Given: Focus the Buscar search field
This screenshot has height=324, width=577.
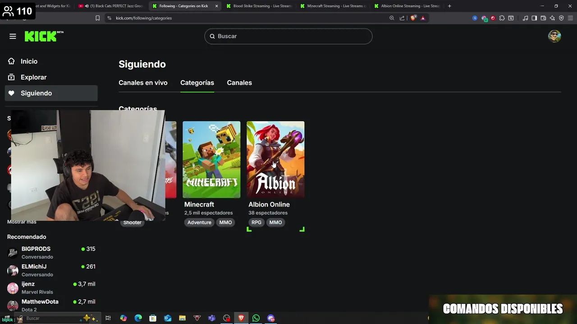Looking at the screenshot, I should click(288, 36).
